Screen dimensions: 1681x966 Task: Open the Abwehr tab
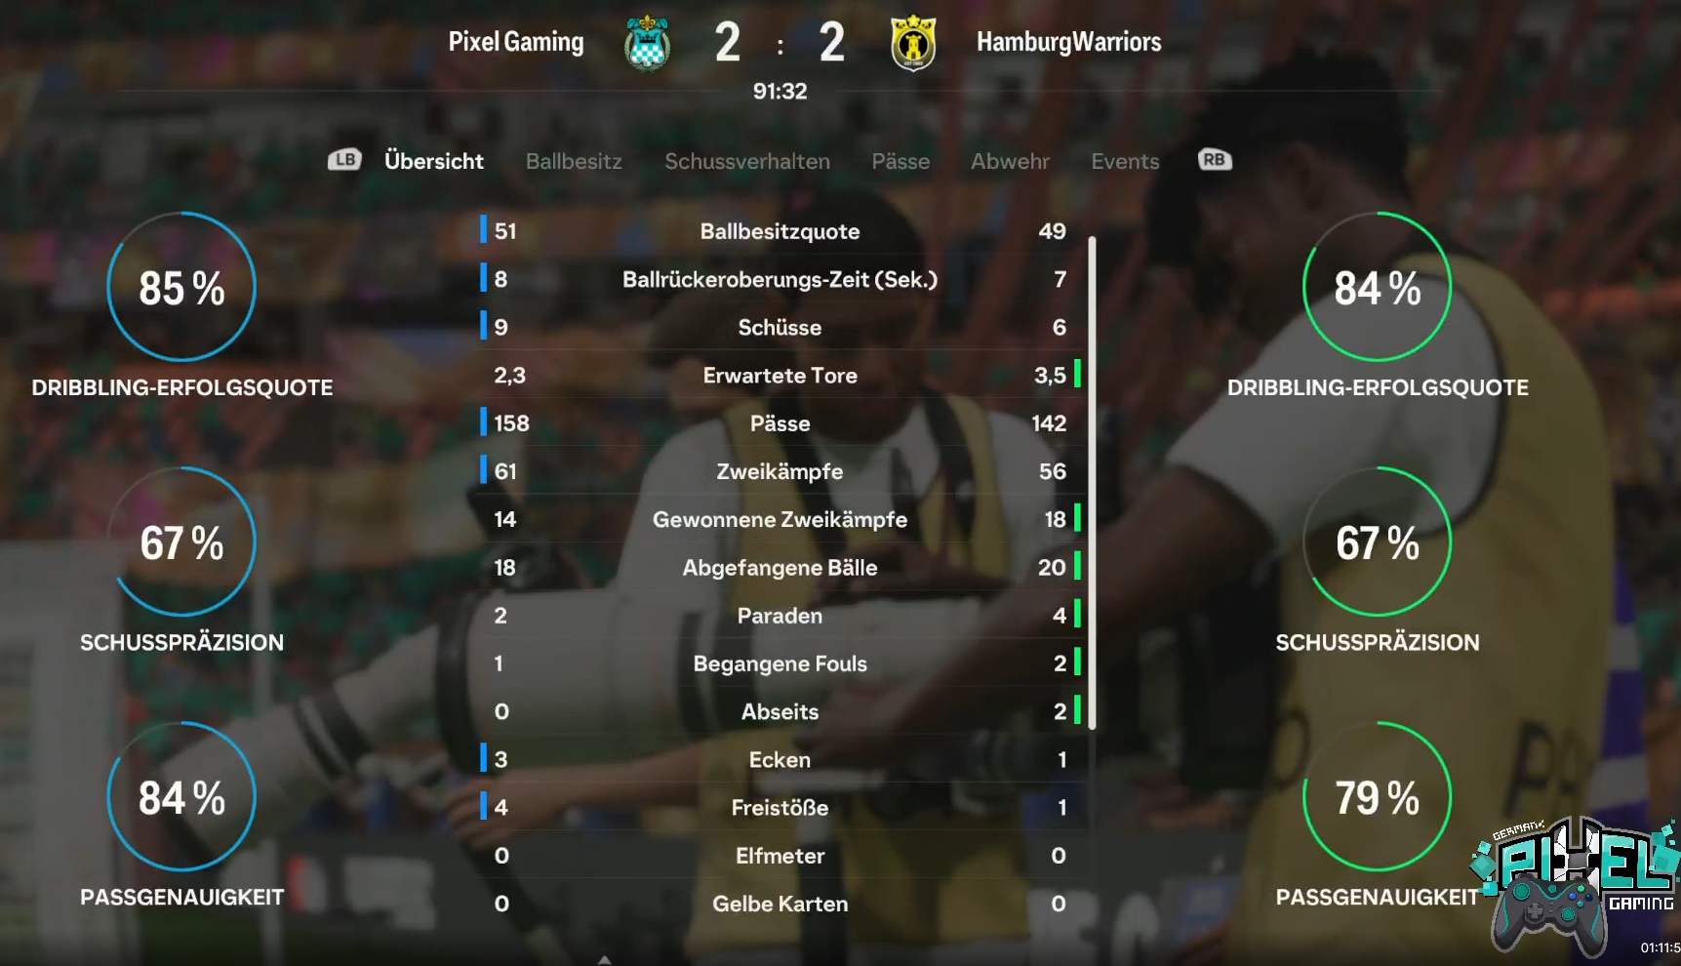1010,161
